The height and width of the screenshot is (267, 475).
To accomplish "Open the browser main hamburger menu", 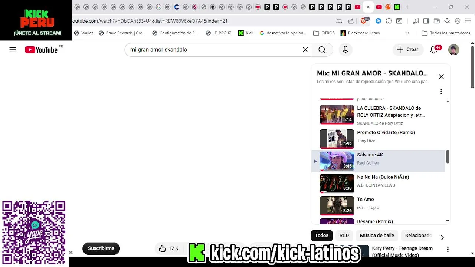I will tap(468, 21).
